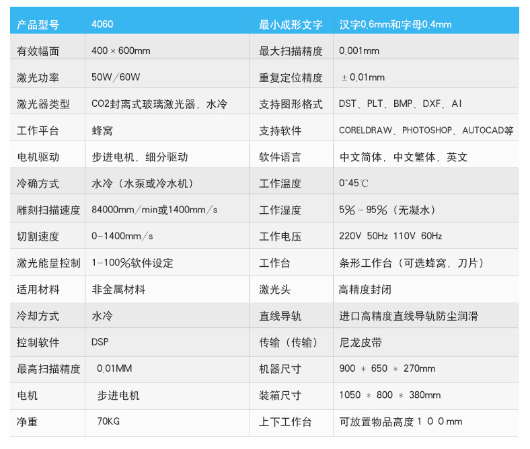Click the '工作电压' label
This screenshot has height=449, width=530.
point(280,237)
